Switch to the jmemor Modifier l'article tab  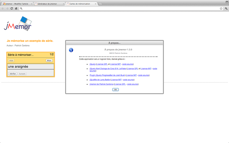click(17, 4)
